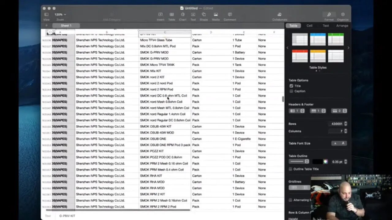
Task: Switch to the Text inspector tab
Action: click(x=326, y=26)
